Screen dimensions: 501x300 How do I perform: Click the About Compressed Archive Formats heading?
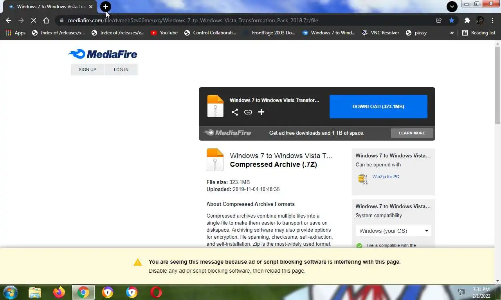[250, 204]
